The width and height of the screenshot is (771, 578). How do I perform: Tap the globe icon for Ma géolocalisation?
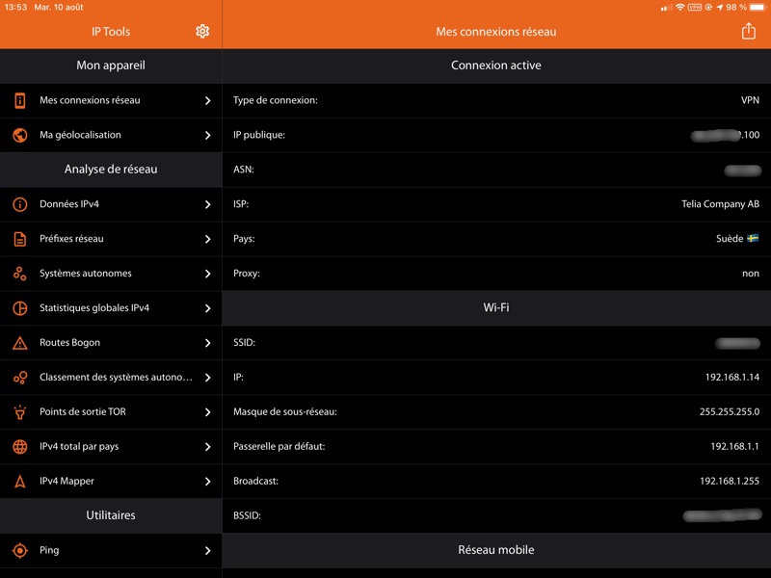click(19, 135)
